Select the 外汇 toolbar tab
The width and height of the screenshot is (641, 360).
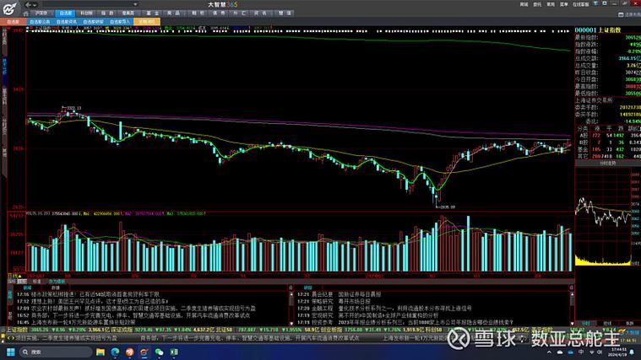(240, 13)
